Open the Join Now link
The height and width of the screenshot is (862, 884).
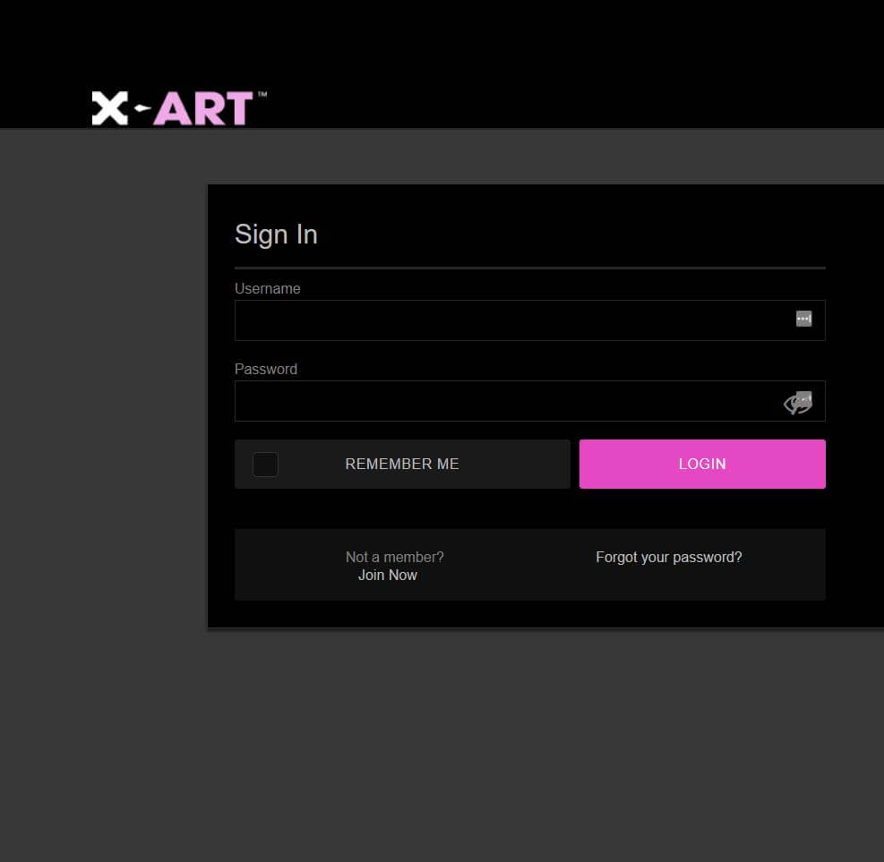[387, 576]
